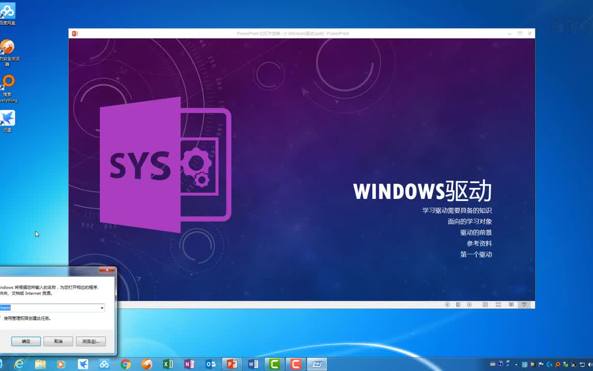
Task: Click the orange Everything search tray icon
Action: (558, 365)
